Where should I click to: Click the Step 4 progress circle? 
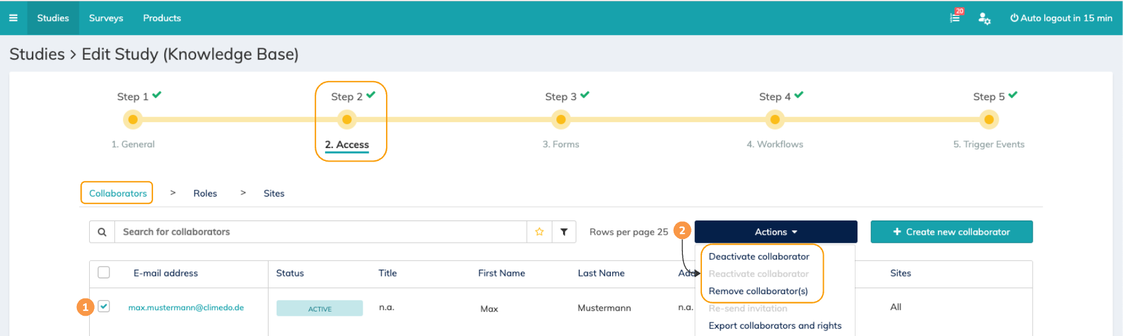[x=775, y=119]
